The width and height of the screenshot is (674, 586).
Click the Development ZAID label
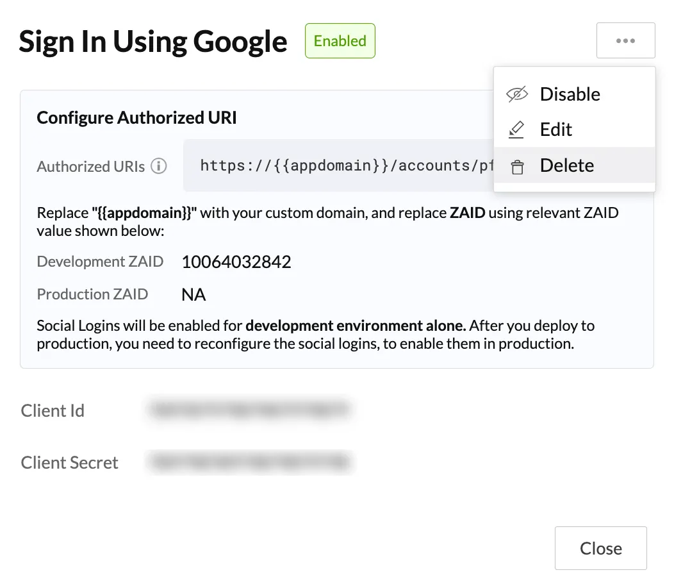pos(100,262)
